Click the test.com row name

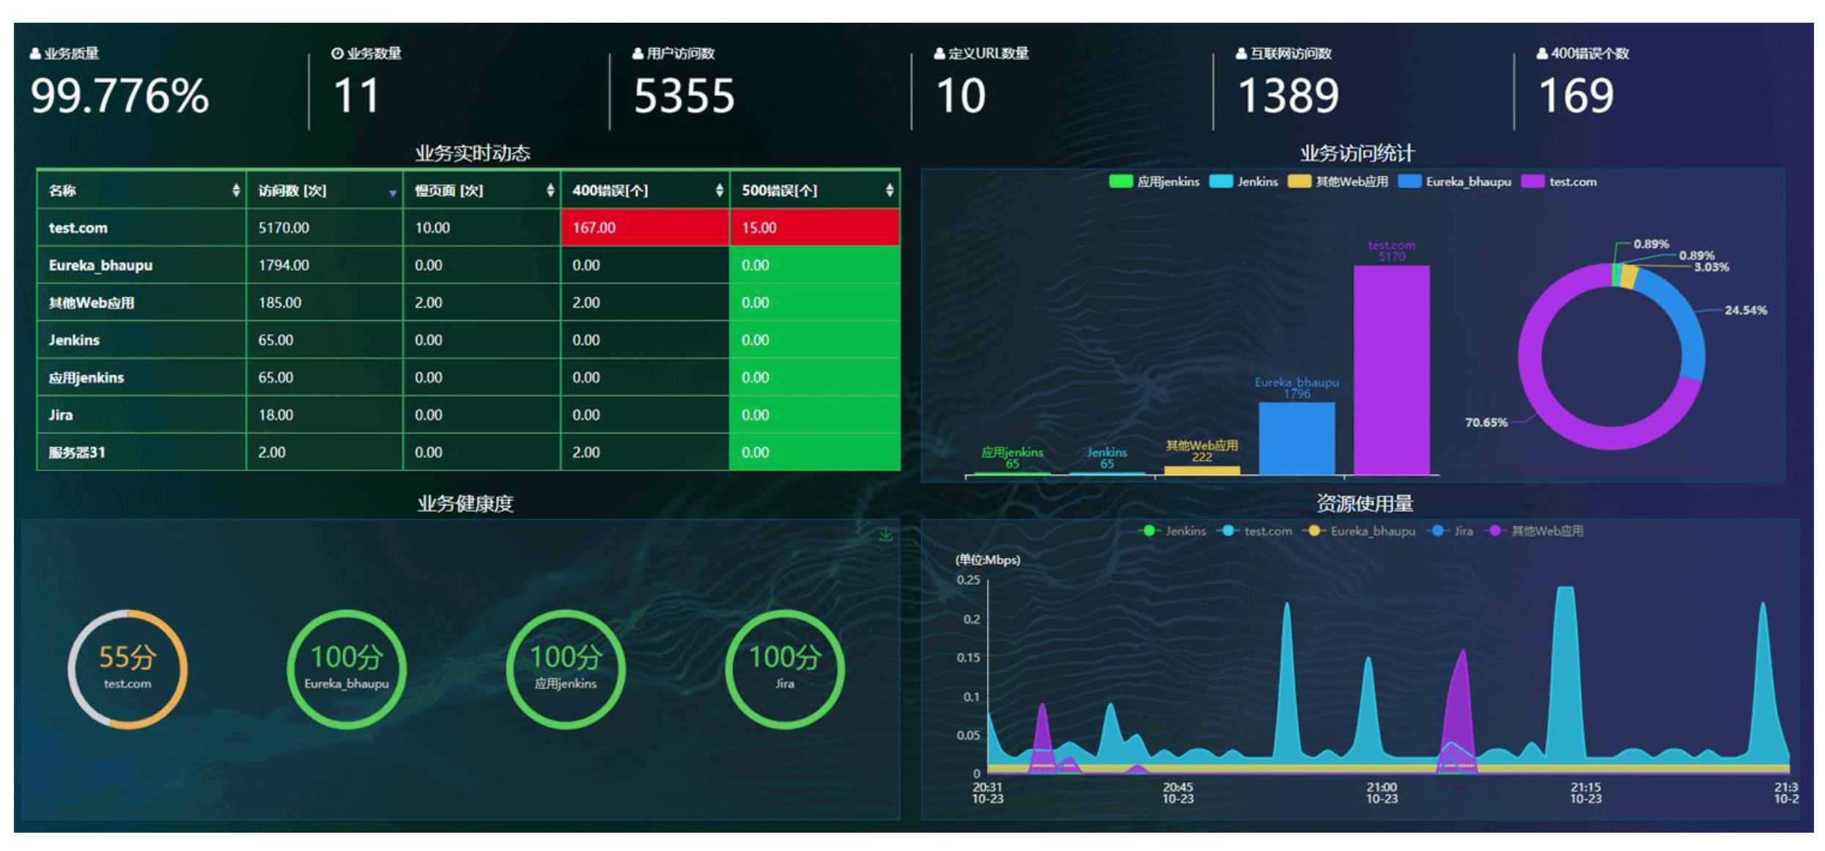pyautogui.click(x=78, y=228)
